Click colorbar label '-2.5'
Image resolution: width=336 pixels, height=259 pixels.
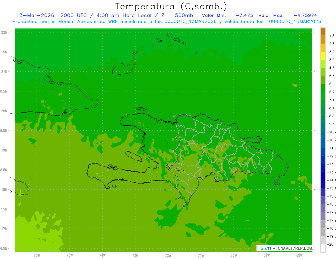point(331,44)
